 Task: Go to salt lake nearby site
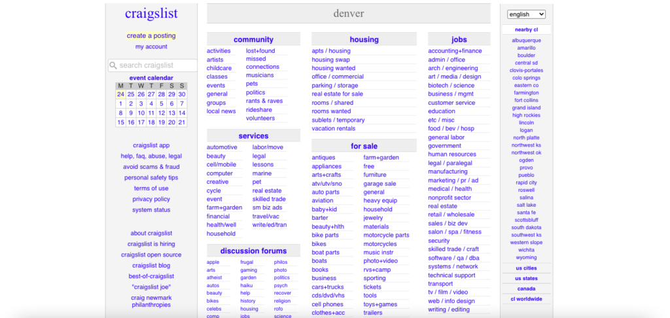point(526,205)
